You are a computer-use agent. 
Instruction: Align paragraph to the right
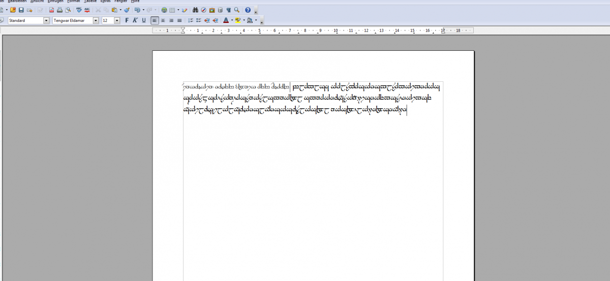[x=171, y=20]
